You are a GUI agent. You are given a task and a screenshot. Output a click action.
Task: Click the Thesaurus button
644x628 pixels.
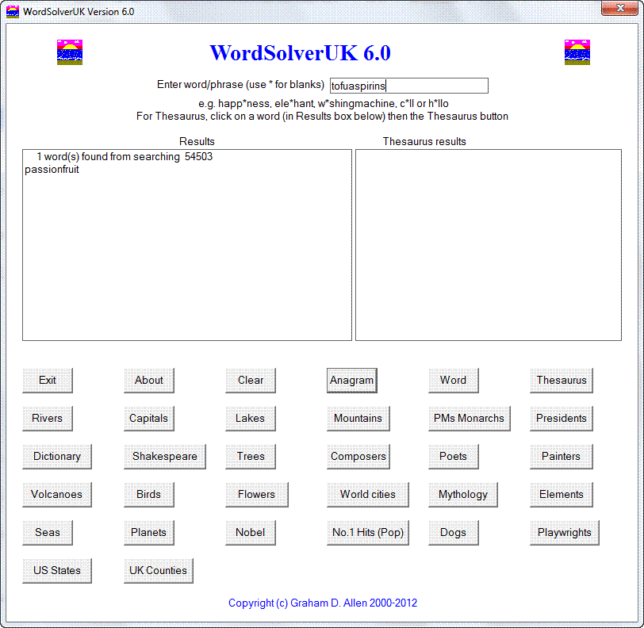(x=561, y=380)
